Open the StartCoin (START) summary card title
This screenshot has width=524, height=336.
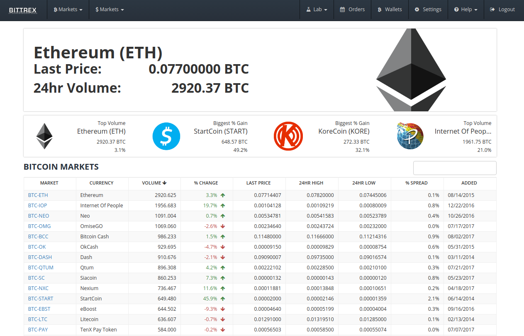point(221,131)
